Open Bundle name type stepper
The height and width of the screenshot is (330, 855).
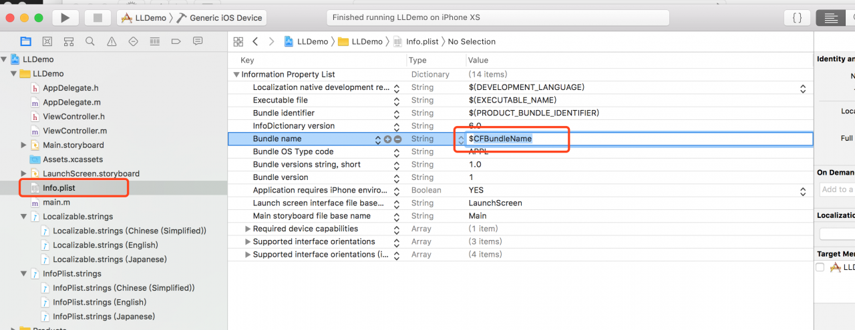(461, 139)
